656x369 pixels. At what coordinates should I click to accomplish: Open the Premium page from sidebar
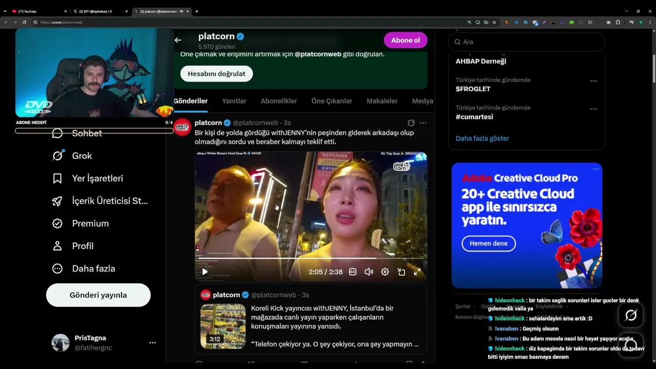tap(80, 223)
